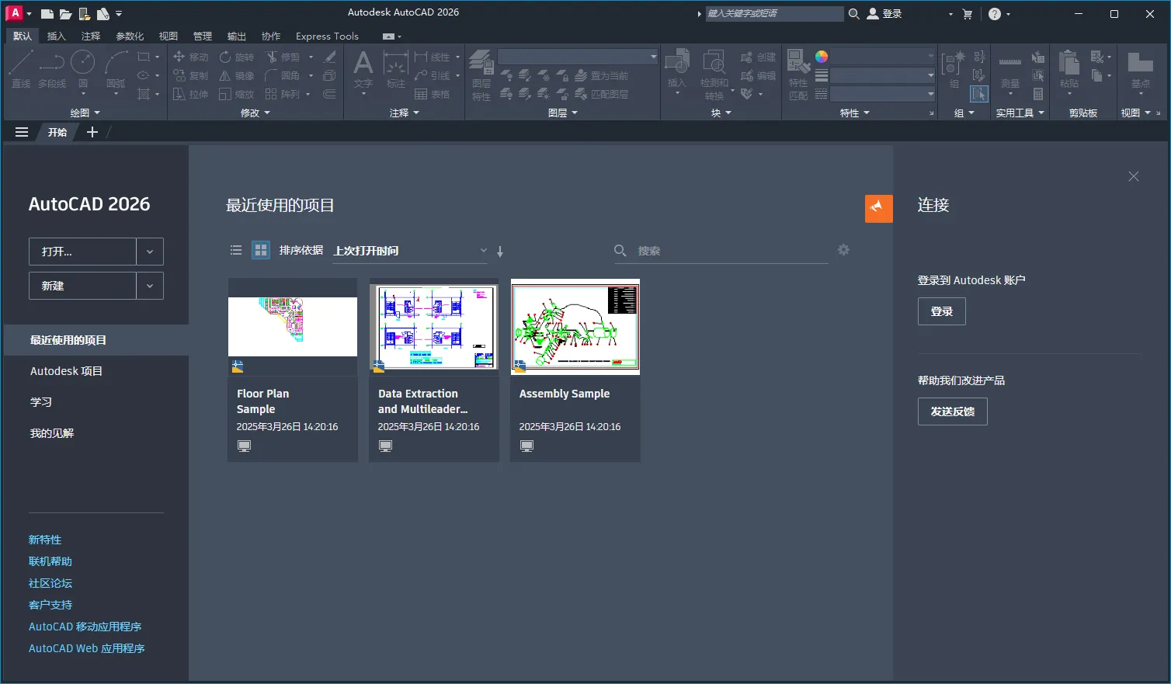This screenshot has height=684, width=1171.
Task: Open the AutoCAD Web app link
Action: [86, 648]
